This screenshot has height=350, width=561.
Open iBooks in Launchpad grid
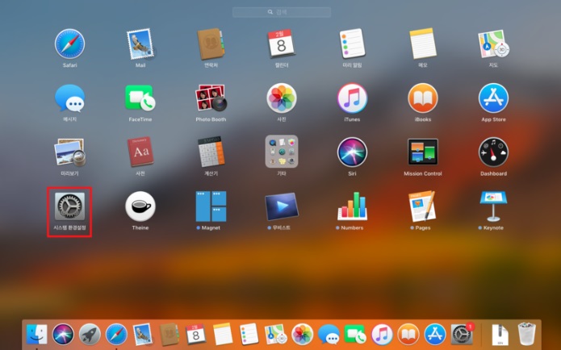[422, 98]
